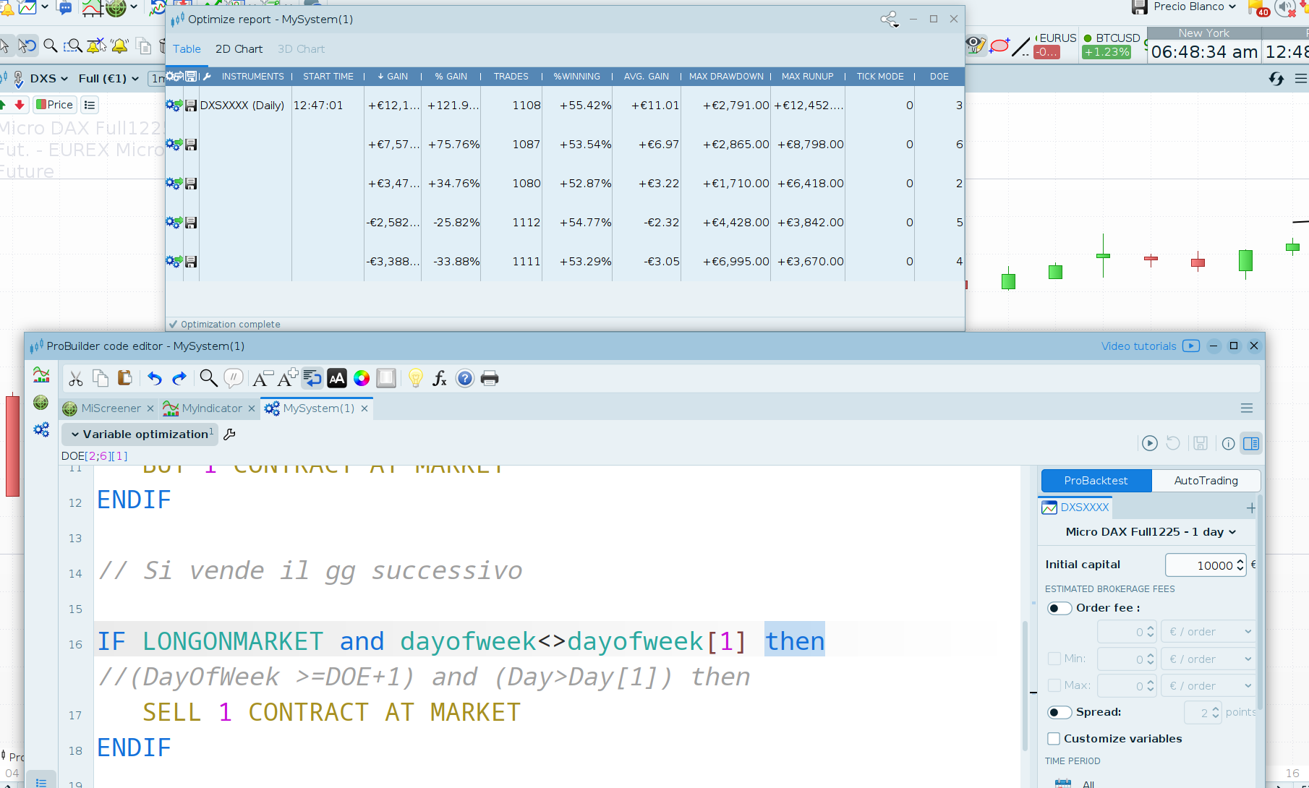Click the comment speech bubble icon
Screen dimensions: 1309x788
coord(234,378)
